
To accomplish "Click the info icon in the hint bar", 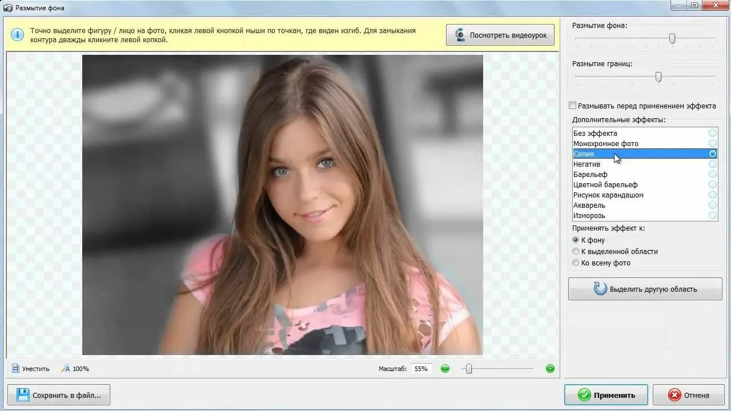I will [18, 35].
